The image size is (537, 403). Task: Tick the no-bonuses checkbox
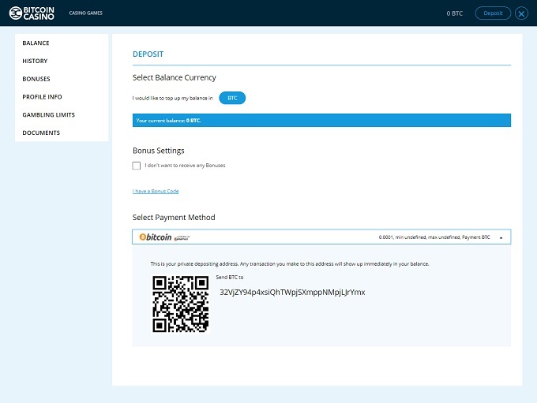click(137, 166)
